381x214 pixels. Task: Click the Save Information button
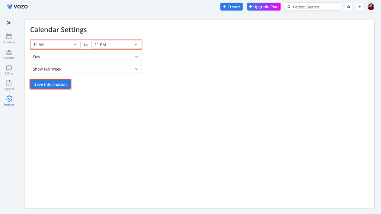point(50,84)
